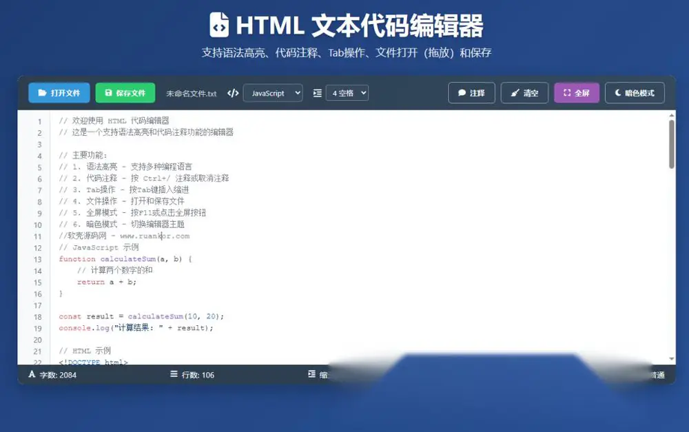Click the first comment '// 欢迎使用 HTML 代码编辑器'
Image resolution: width=689 pixels, height=432 pixels.
[114, 121]
